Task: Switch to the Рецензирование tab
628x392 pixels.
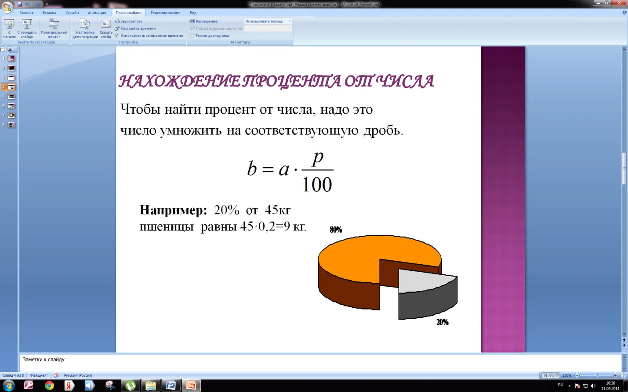Action: [165, 13]
